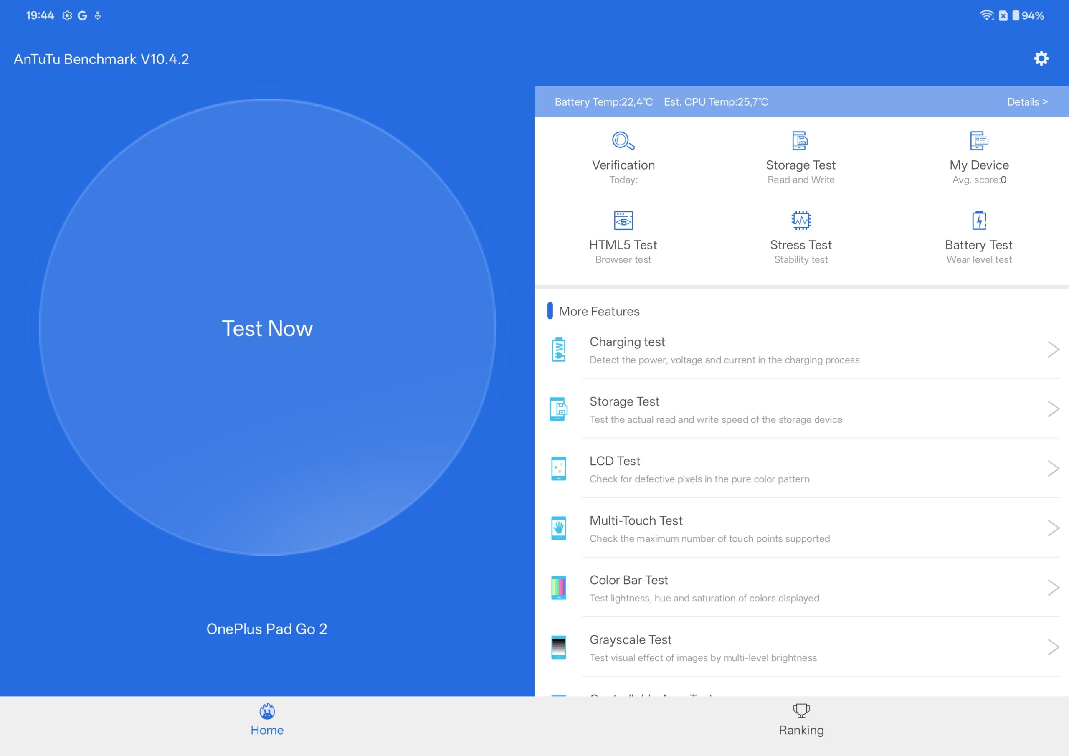
Task: Tap the Charging test list icon
Action: click(558, 350)
